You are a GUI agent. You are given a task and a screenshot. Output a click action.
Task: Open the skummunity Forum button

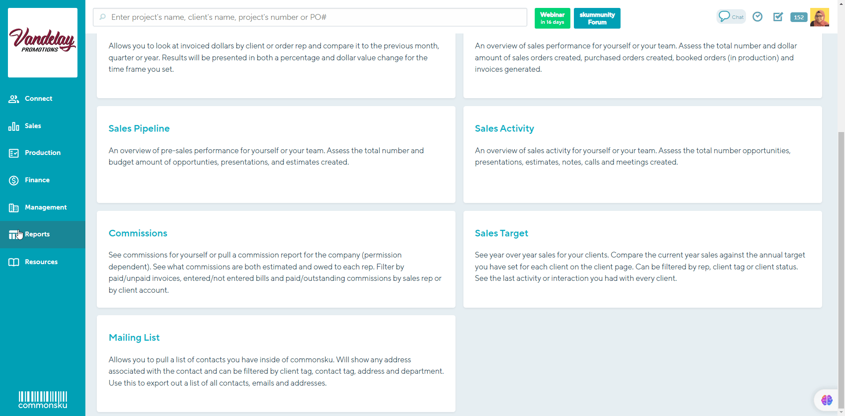(x=597, y=18)
